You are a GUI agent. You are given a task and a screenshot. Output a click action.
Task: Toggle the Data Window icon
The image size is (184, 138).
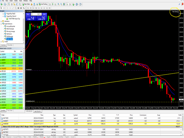pos(12,4)
